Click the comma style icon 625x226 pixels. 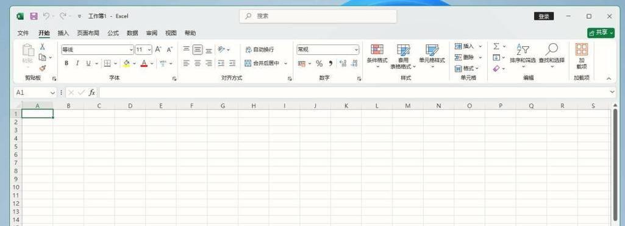click(x=330, y=63)
